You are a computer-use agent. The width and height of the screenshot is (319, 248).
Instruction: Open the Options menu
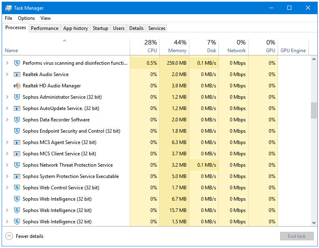pos(26,18)
